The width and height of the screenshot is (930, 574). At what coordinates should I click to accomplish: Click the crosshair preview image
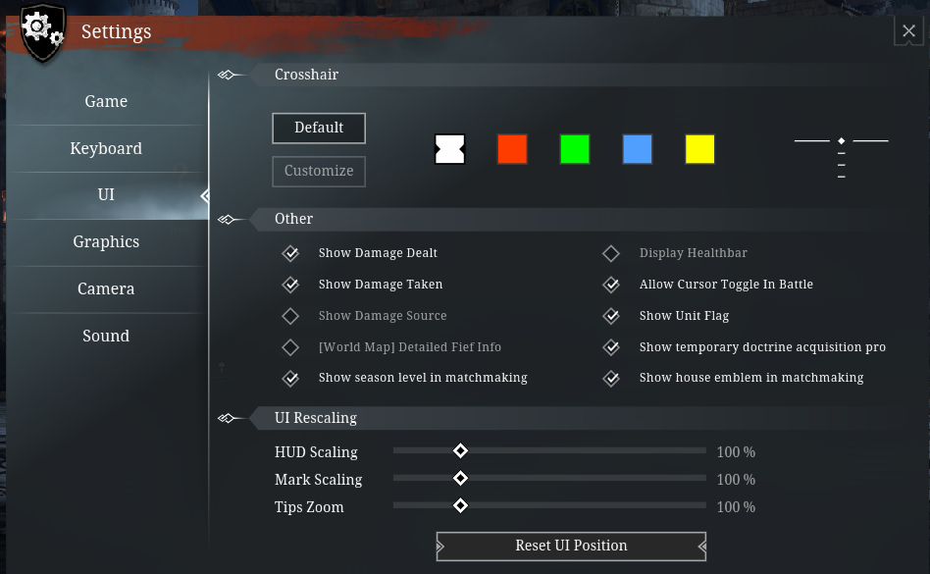click(x=841, y=158)
